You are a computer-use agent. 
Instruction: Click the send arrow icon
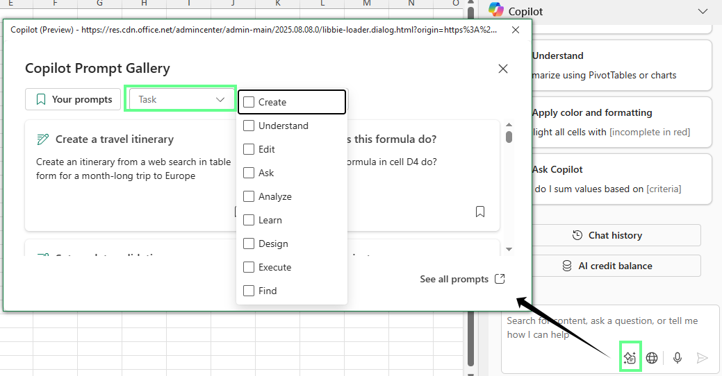[703, 358]
